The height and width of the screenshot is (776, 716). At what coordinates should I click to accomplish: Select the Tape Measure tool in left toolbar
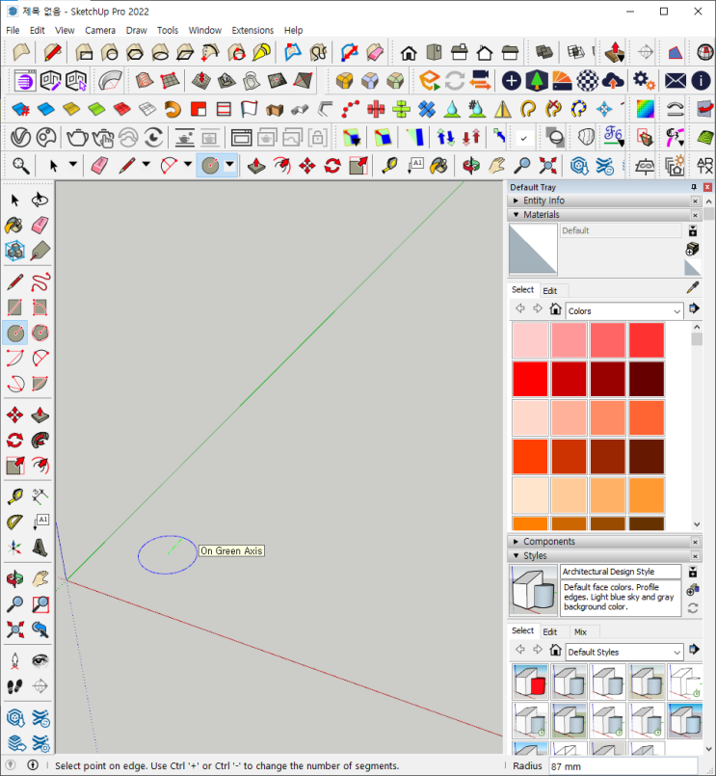point(14,496)
